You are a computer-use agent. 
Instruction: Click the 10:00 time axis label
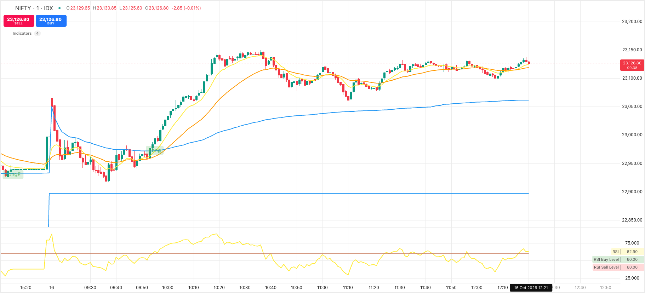tap(168, 288)
